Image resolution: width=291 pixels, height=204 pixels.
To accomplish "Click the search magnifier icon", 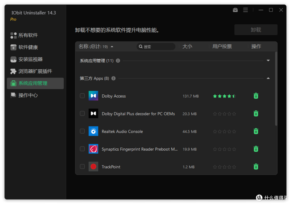I will [x=141, y=47].
